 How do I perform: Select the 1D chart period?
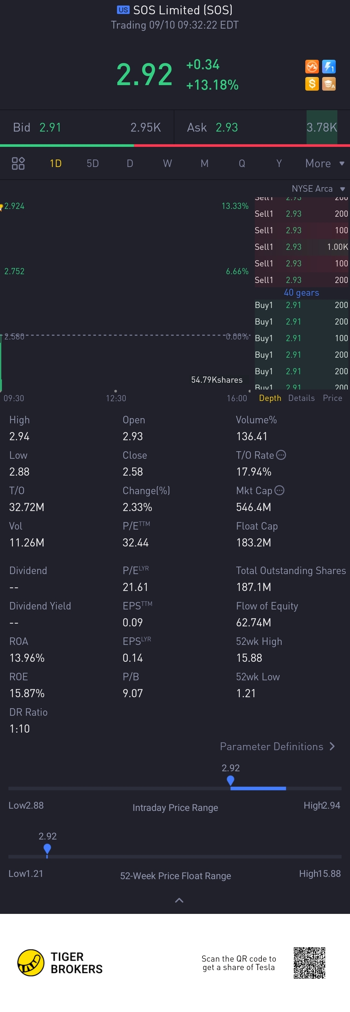click(56, 163)
